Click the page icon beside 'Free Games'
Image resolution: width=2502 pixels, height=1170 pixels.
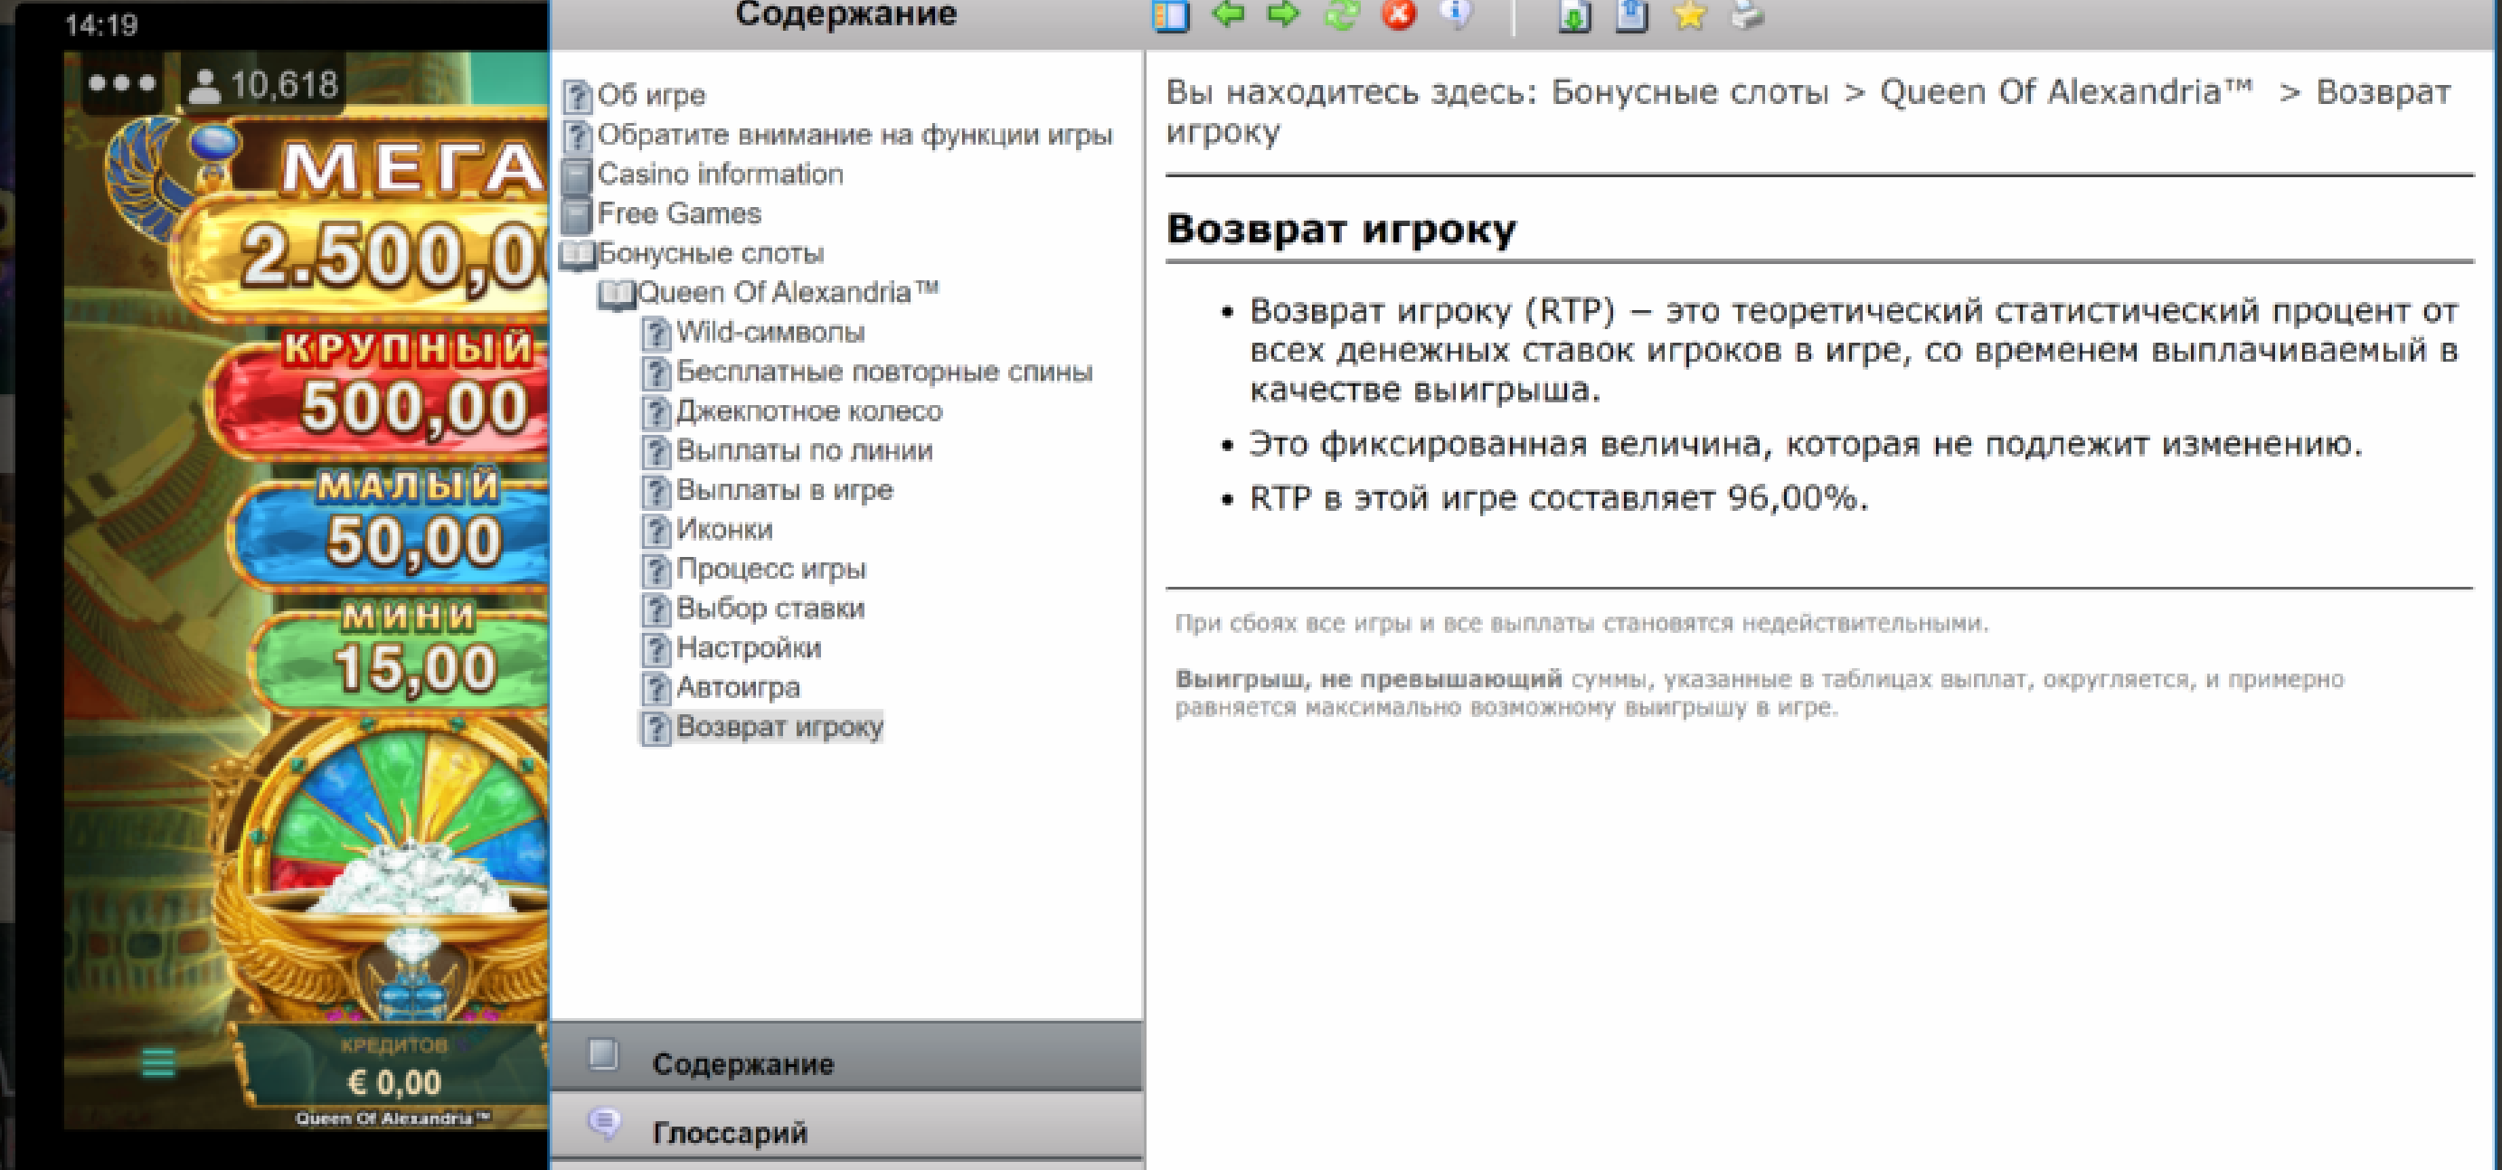[577, 214]
